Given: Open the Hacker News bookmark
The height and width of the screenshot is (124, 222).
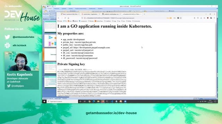Looking at the screenshot, I should (99, 21).
